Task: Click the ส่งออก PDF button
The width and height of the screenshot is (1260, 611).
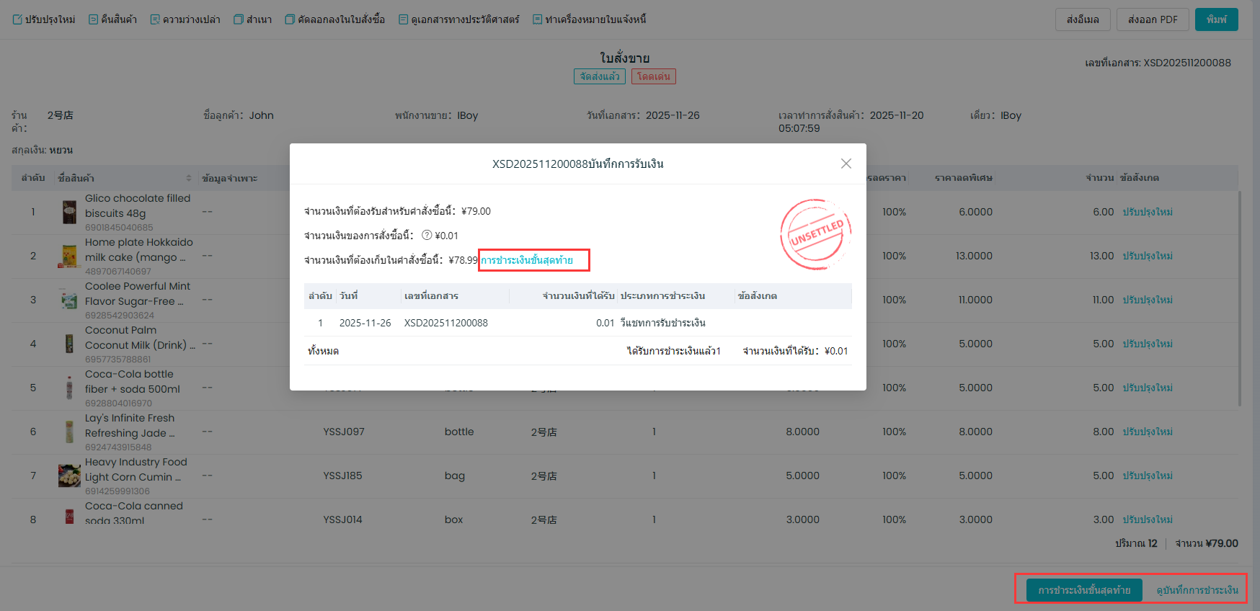Action: (1152, 19)
